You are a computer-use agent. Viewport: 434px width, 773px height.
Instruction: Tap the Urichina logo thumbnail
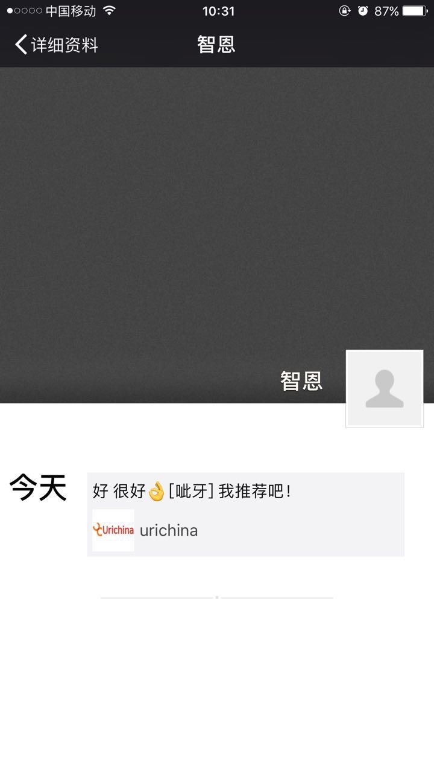tap(113, 530)
